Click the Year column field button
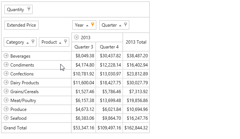Screen dimensions: 240x139 (84, 25)
